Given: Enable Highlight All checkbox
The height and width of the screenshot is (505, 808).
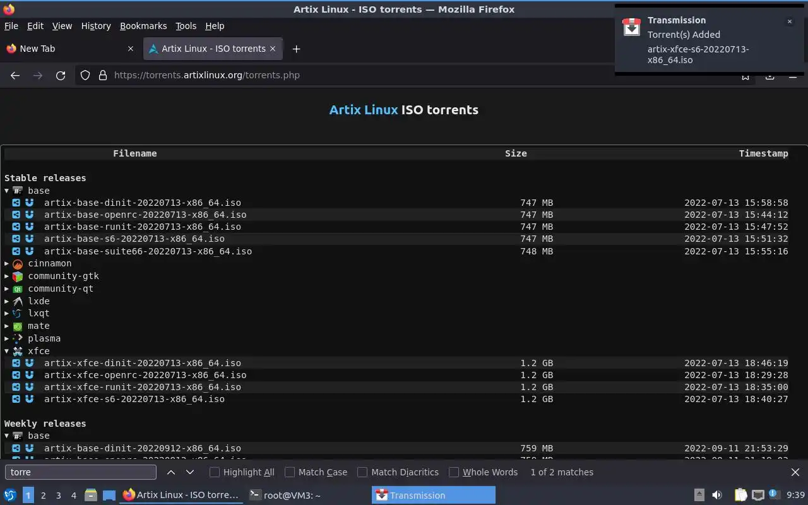Looking at the screenshot, I should coord(215,472).
